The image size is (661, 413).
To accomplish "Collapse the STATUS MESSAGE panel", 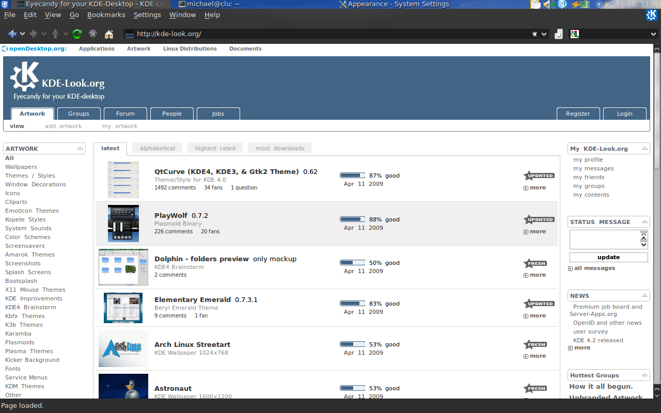I will (x=644, y=221).
